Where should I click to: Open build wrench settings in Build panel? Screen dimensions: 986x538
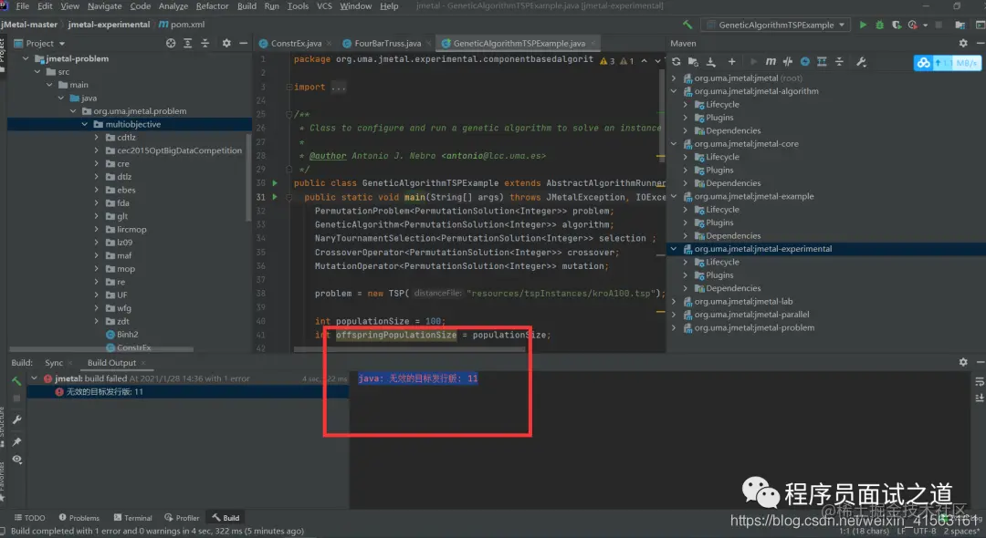(17, 419)
